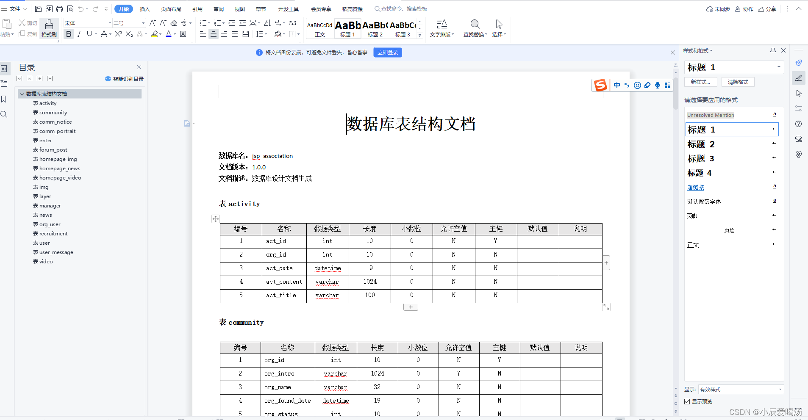
Task: Decrease paragraph indent
Action: pyautogui.click(x=232, y=23)
